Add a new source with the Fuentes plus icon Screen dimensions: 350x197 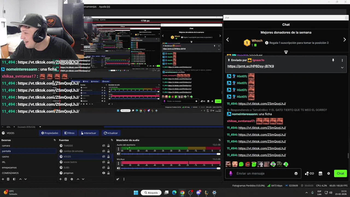pos(60,179)
